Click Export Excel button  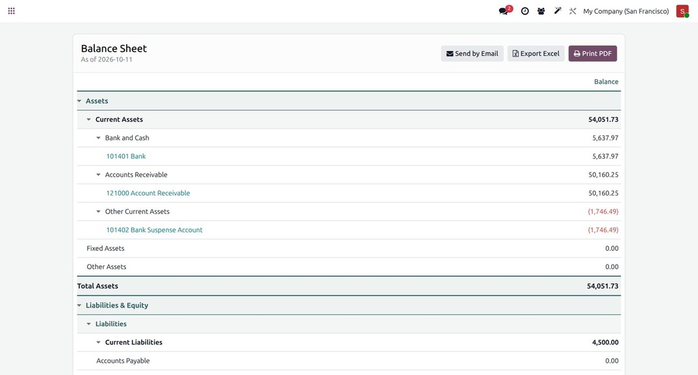point(536,53)
